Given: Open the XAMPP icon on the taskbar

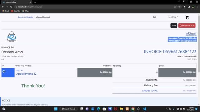Looking at the screenshot, I should [x=127, y=109].
